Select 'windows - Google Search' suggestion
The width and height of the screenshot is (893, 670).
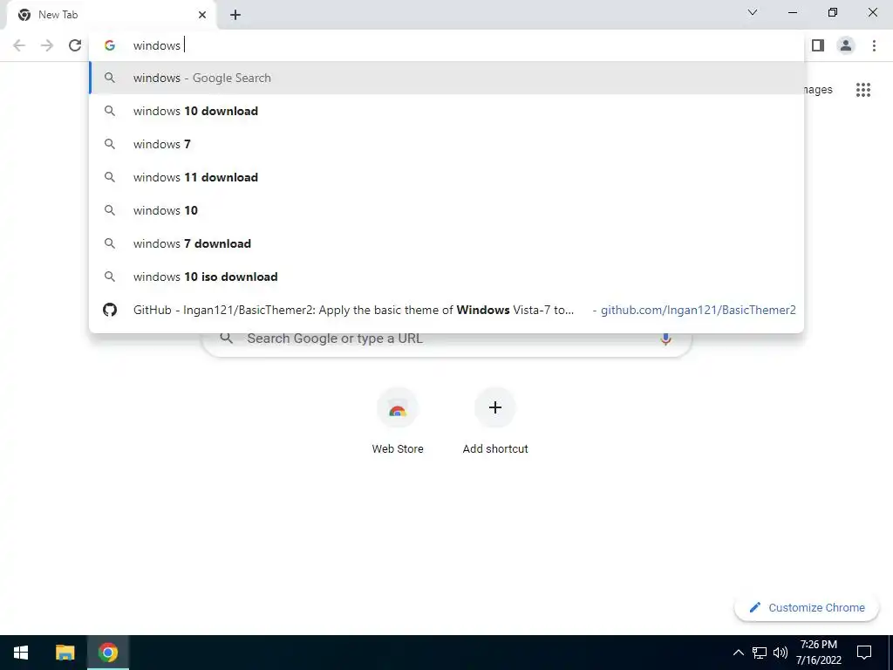pos(447,78)
